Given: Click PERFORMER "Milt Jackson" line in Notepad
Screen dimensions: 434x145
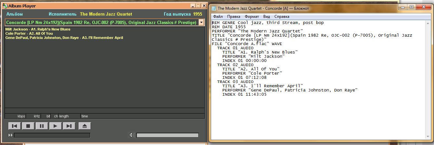Looking at the screenshot, I should [x=254, y=56].
